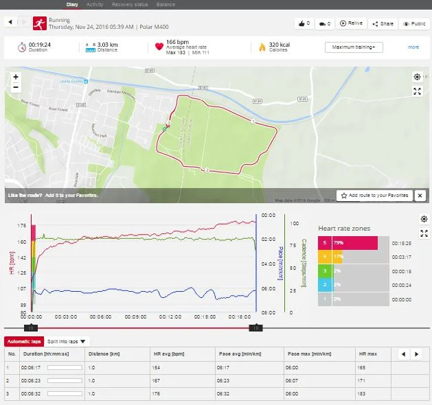Add route to your Favorites
This screenshot has width=432, height=405.
pos(374,196)
